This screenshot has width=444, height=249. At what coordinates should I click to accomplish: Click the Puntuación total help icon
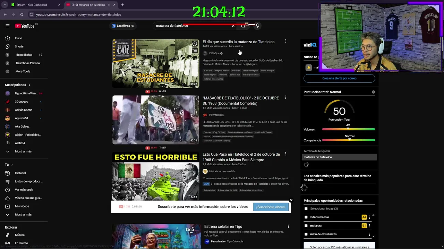373,92
